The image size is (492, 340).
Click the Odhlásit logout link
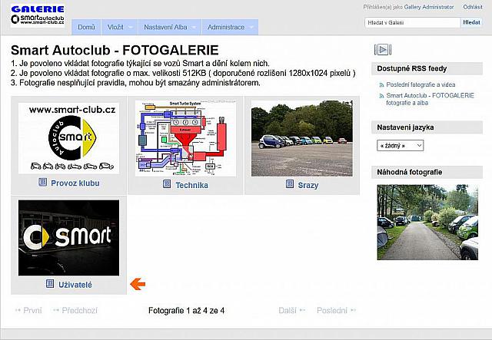(473, 7)
